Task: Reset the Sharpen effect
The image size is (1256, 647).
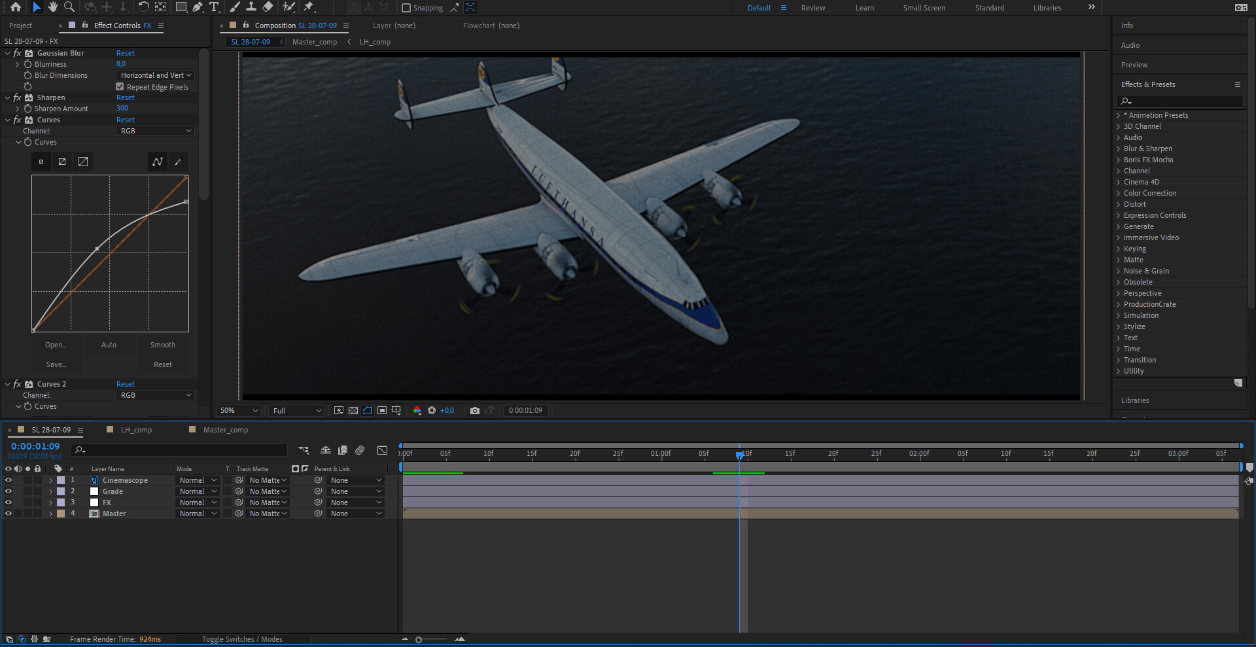Action: pos(125,97)
